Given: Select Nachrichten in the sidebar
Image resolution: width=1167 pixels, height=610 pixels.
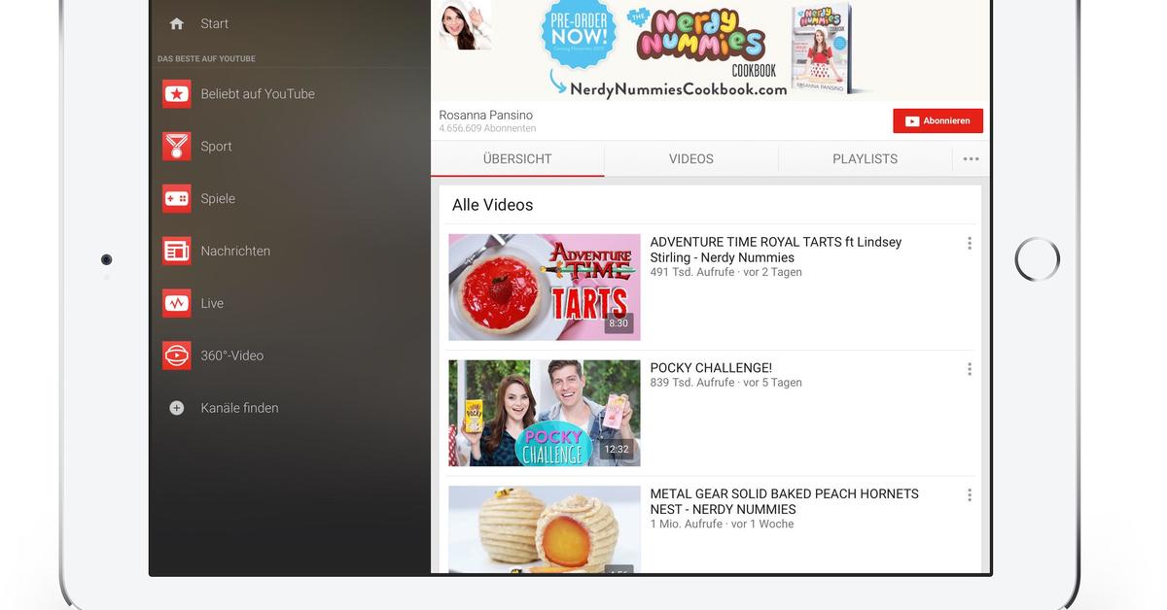Looking at the screenshot, I should (235, 252).
